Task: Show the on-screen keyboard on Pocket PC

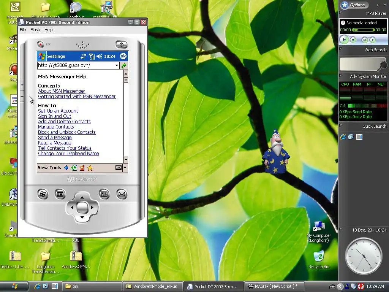Action: [x=119, y=168]
